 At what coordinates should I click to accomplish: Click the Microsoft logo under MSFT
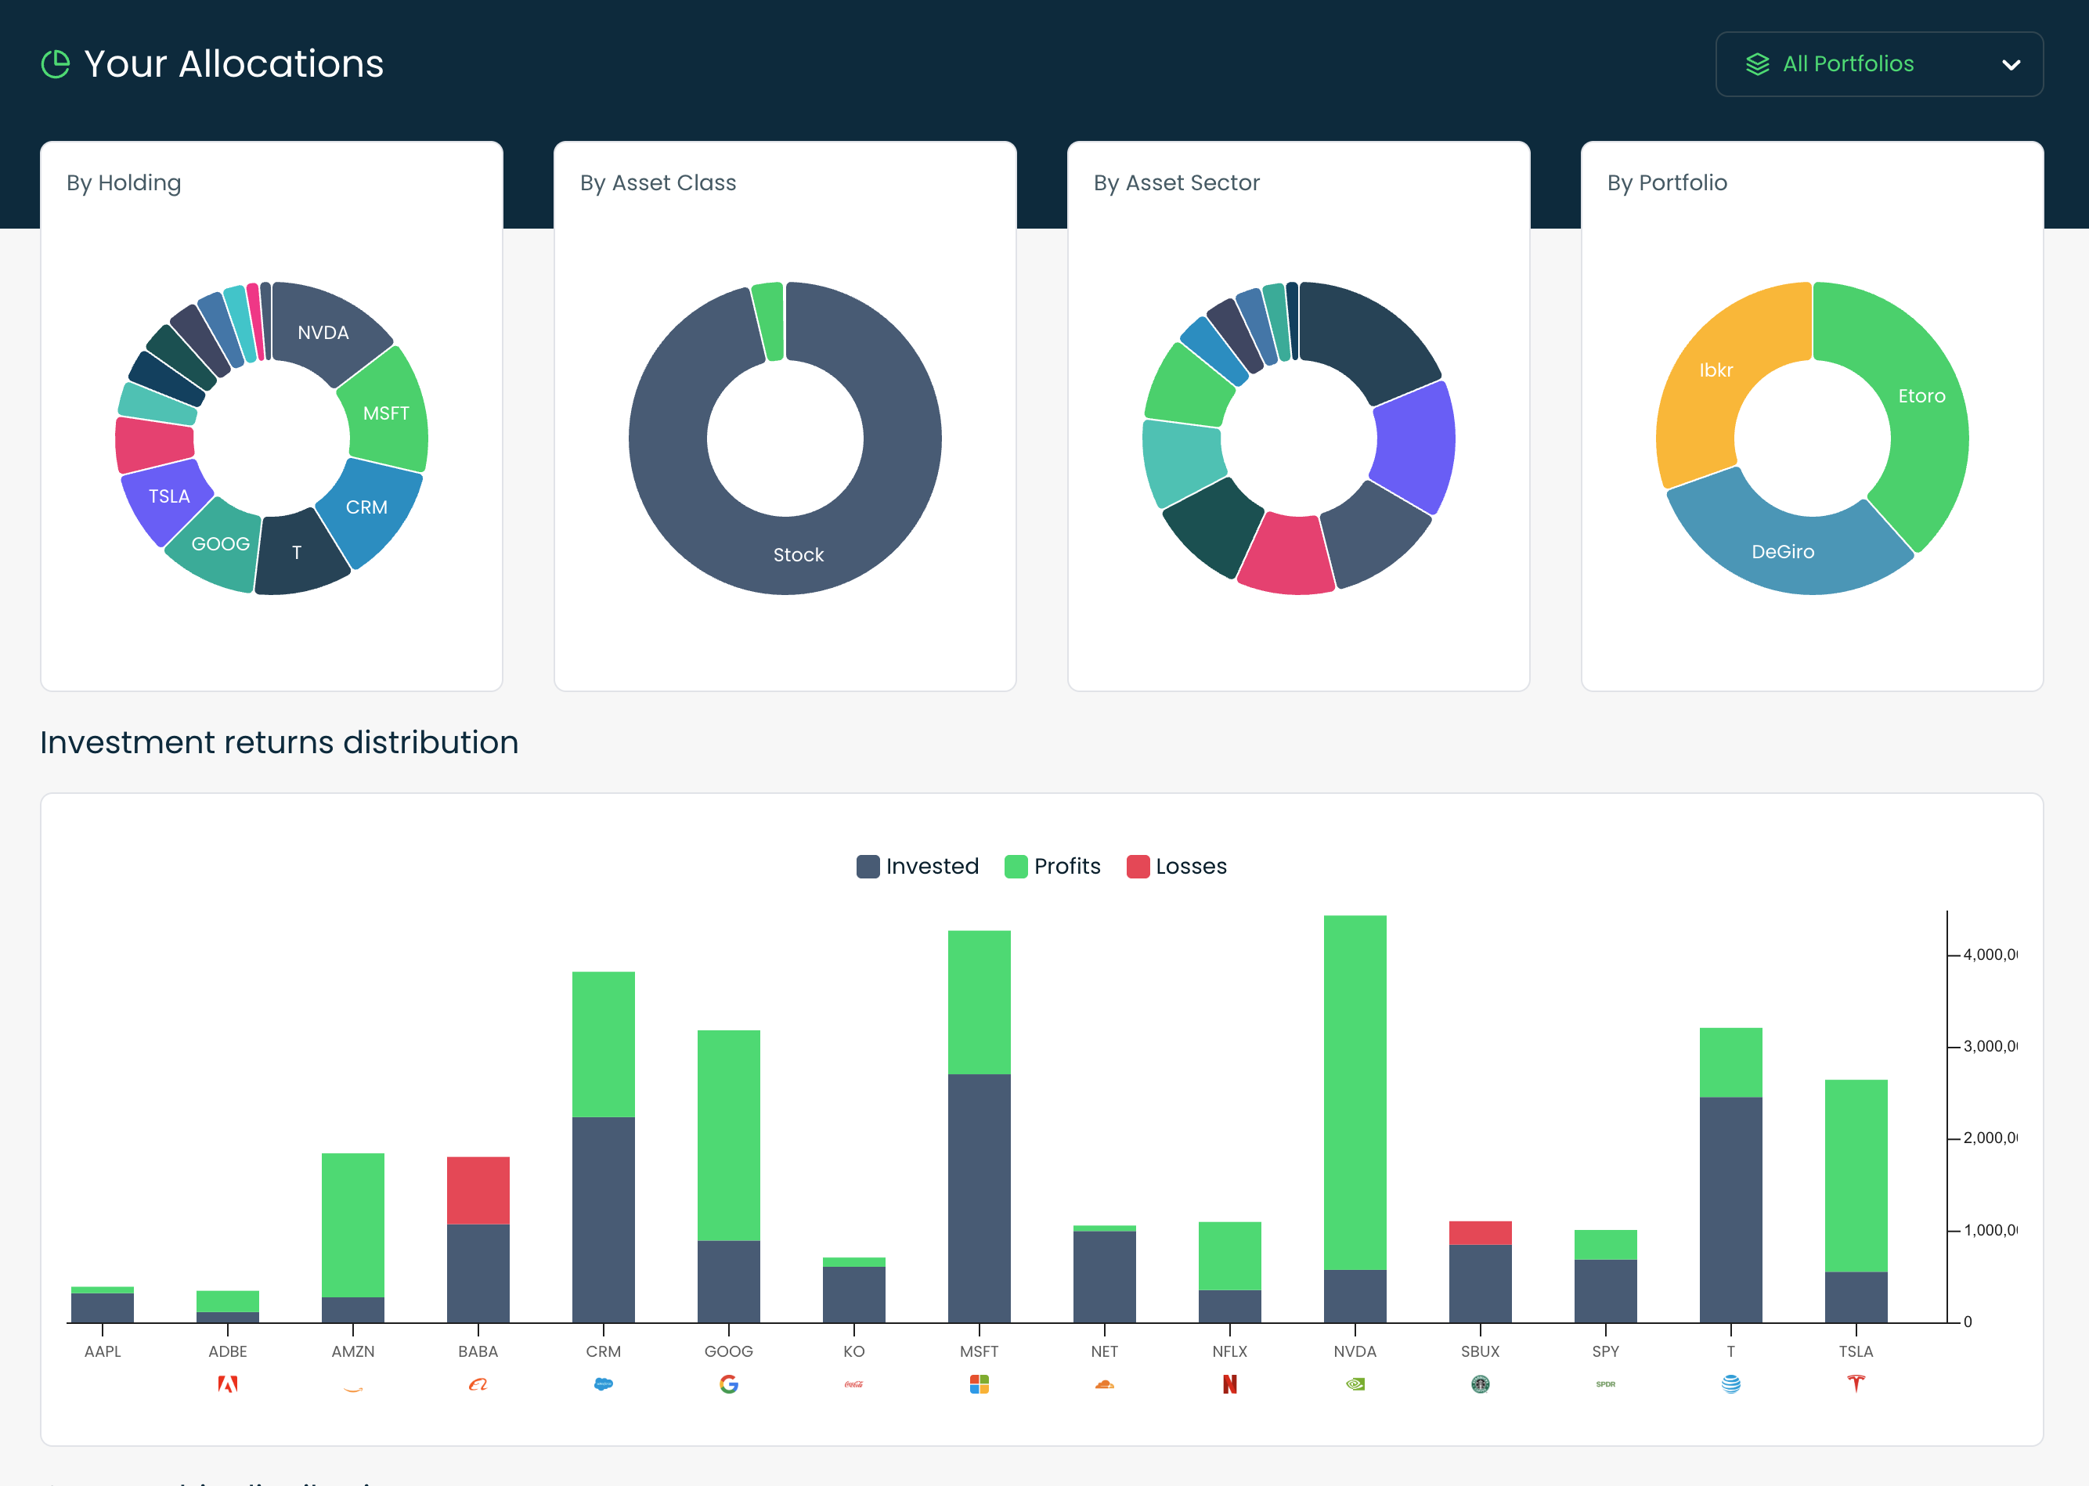click(x=979, y=1384)
